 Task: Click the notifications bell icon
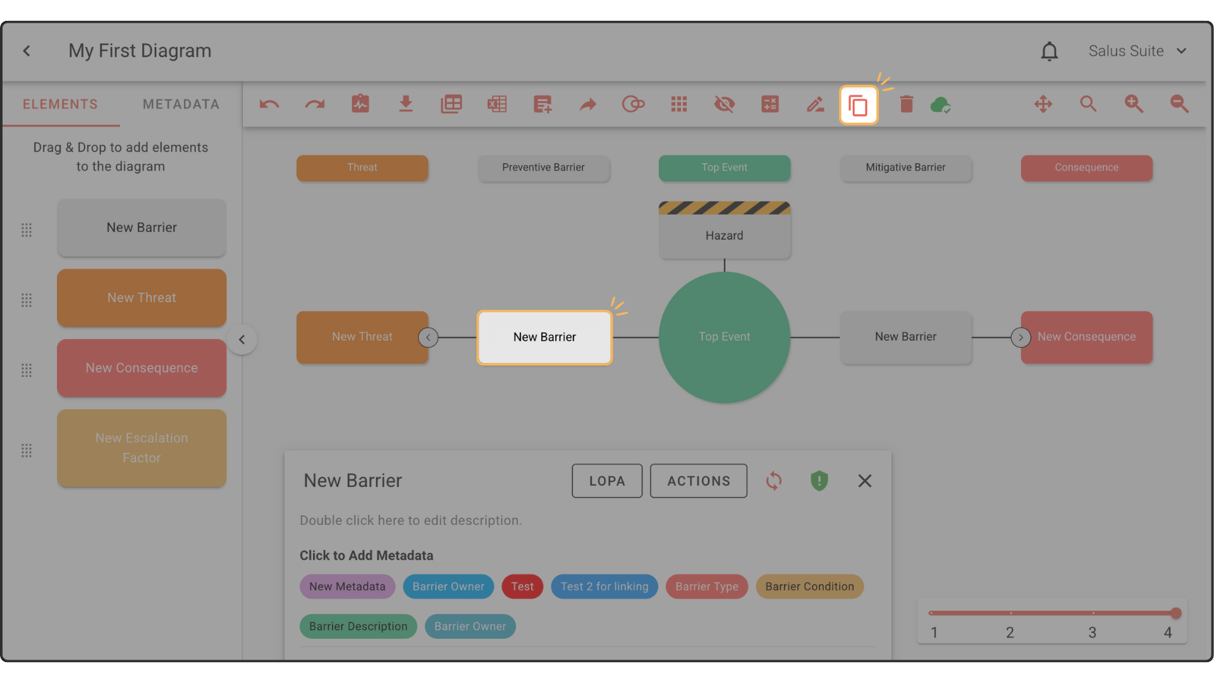[1050, 51]
